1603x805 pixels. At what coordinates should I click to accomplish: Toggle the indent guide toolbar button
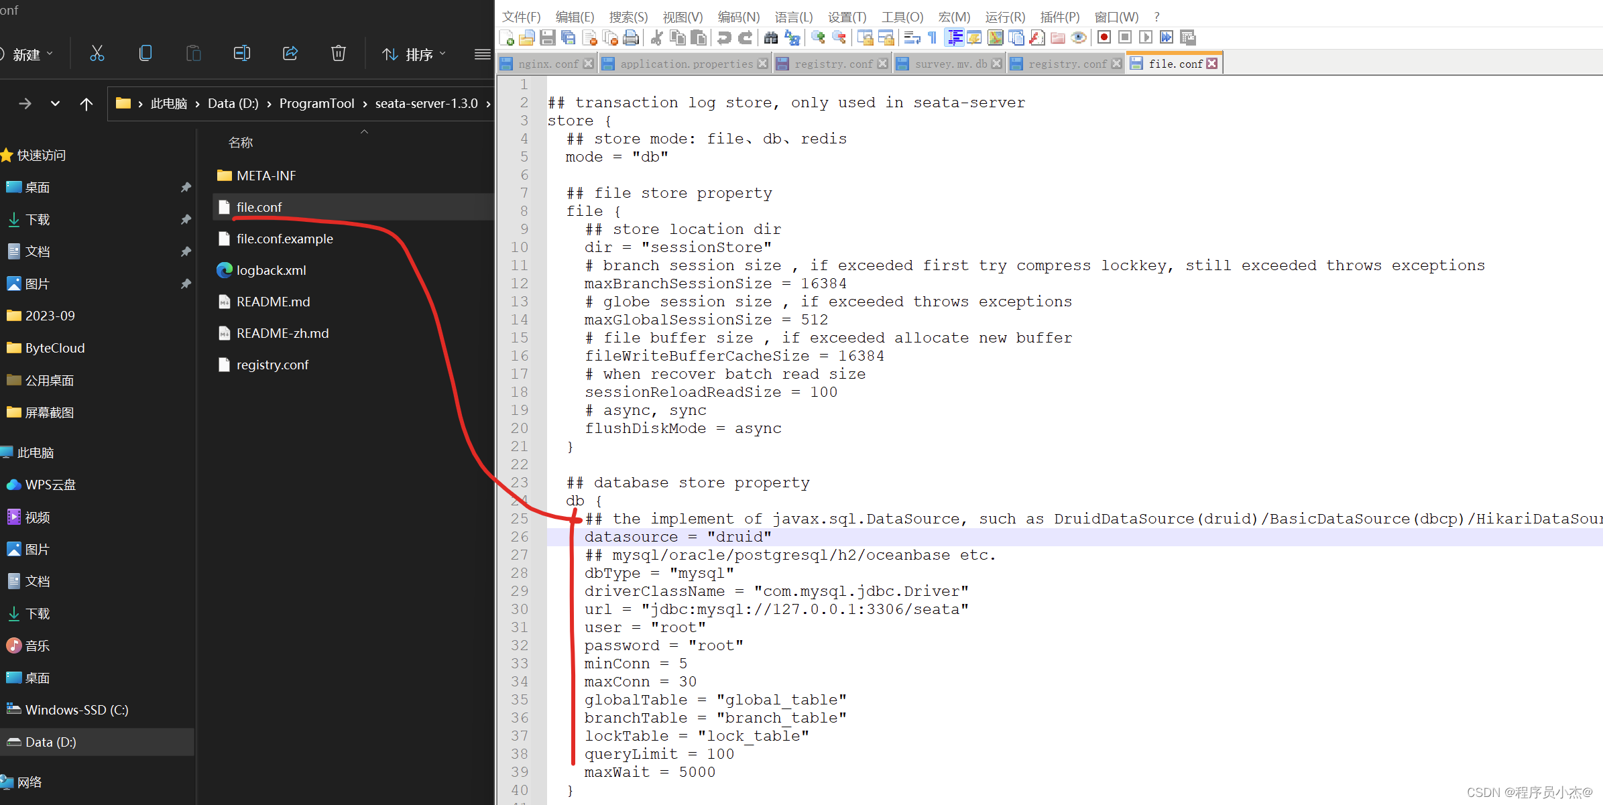coord(955,38)
